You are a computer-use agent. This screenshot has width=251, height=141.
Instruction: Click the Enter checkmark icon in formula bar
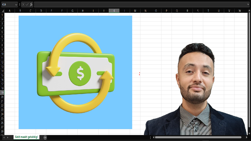27,5
